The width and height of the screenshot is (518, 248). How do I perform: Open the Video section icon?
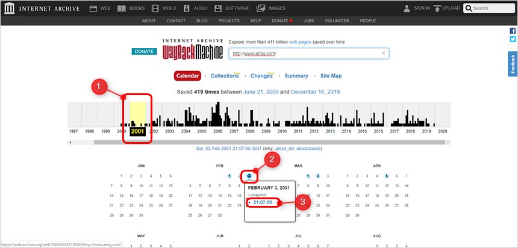(155, 8)
